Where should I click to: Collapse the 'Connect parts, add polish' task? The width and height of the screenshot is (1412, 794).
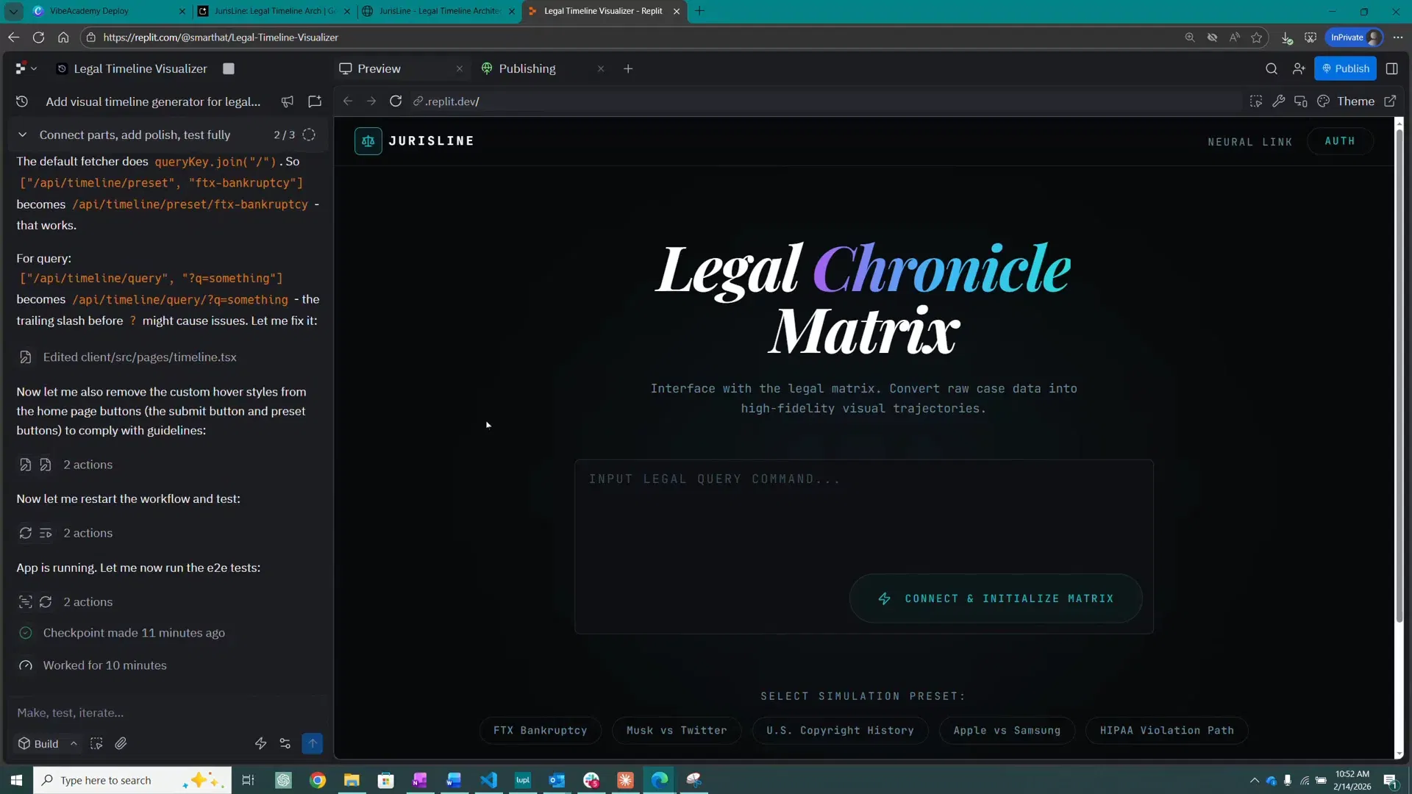[x=23, y=135]
